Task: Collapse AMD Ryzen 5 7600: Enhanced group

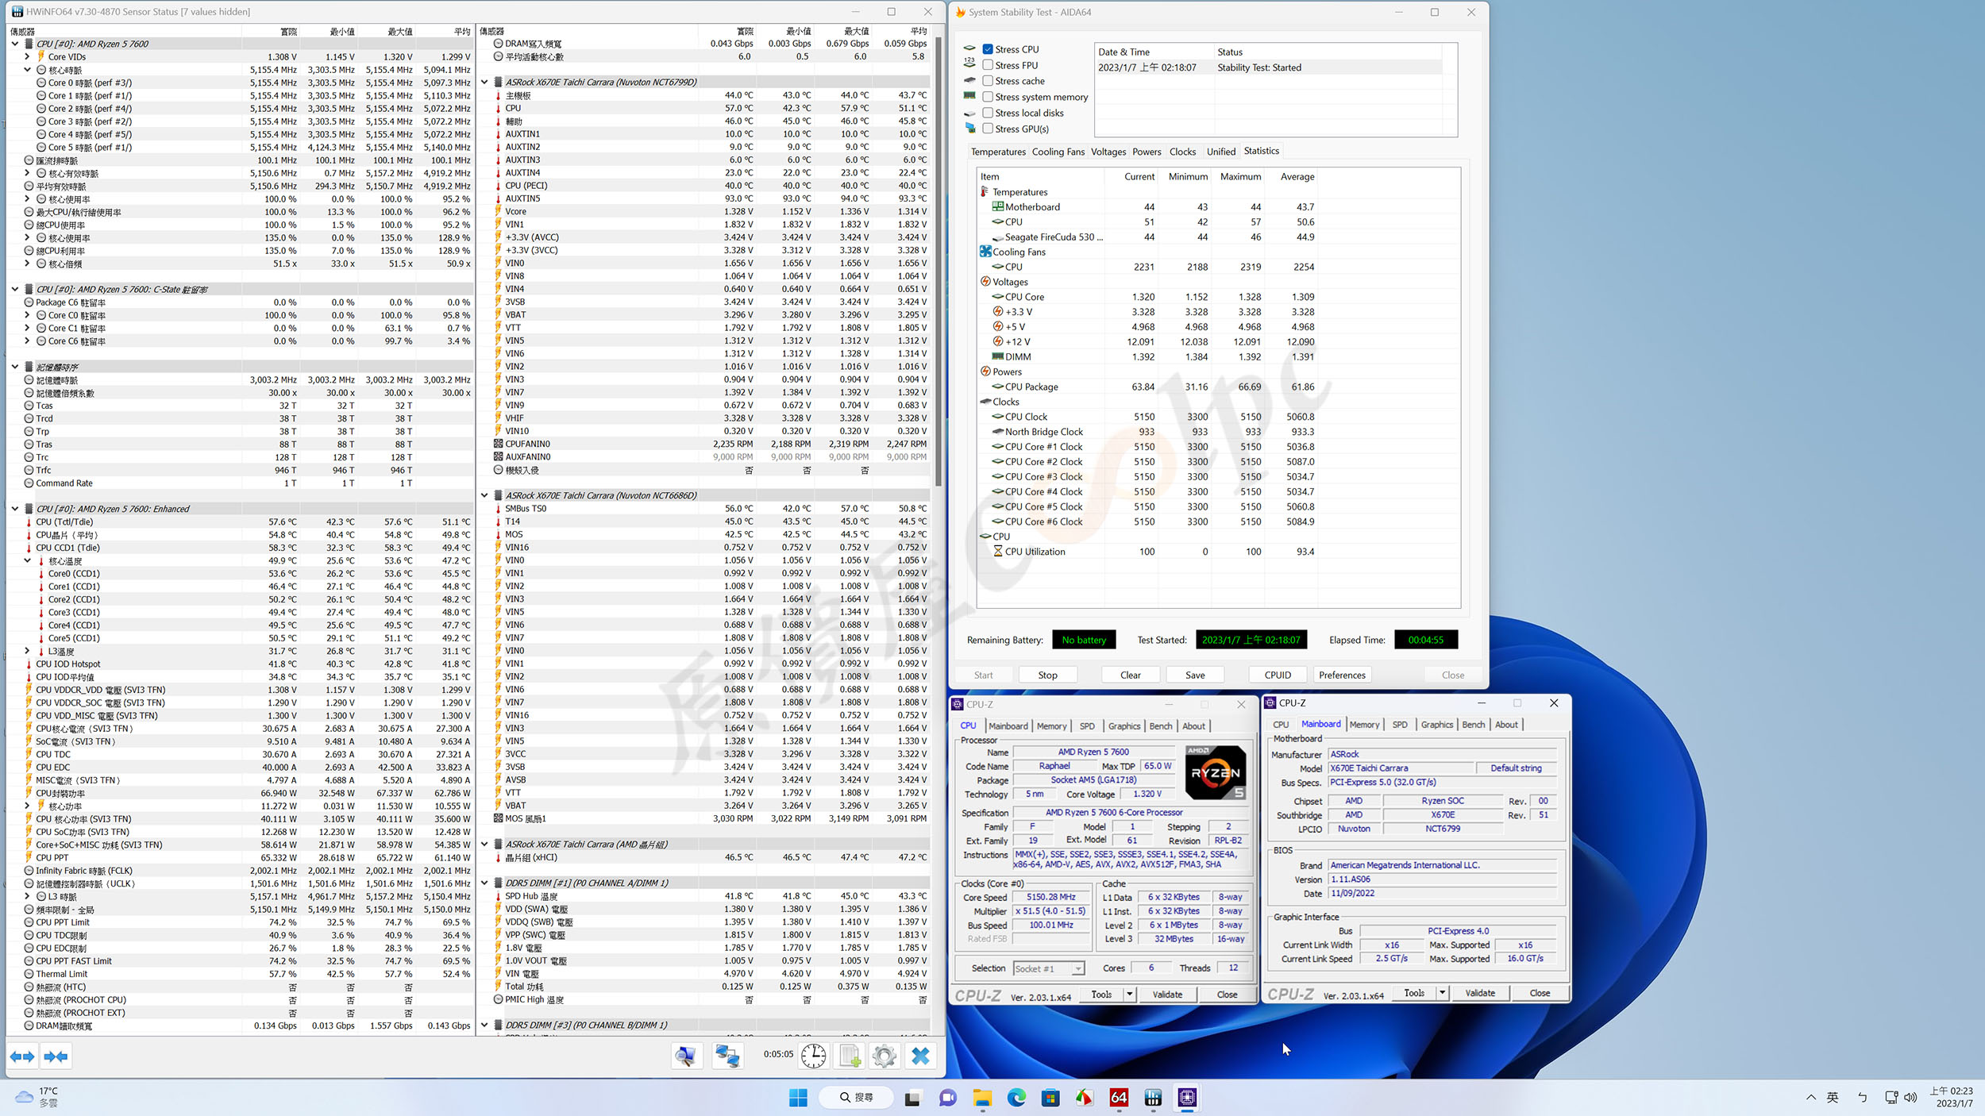Action: (x=15, y=509)
